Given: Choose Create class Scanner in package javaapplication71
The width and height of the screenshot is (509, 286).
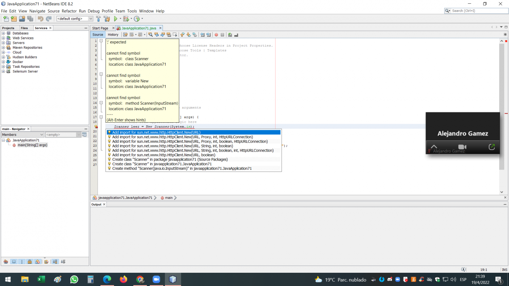Looking at the screenshot, I should [194, 159].
